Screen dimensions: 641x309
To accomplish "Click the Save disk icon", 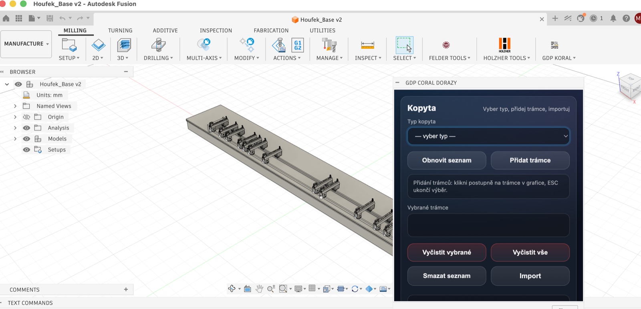I will point(50,18).
